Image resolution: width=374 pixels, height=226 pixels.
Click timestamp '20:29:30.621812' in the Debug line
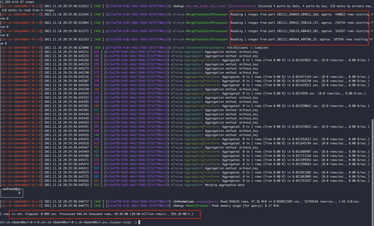pyautogui.click(x=76, y=6)
